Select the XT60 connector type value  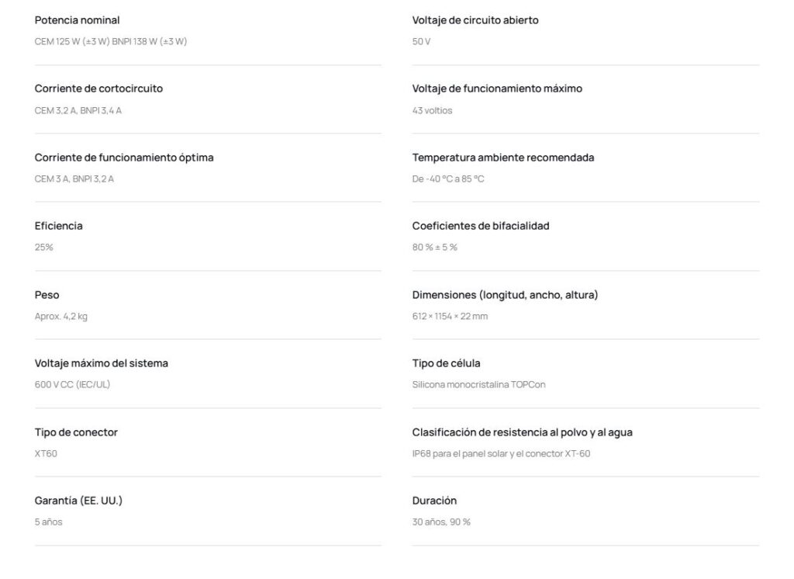[x=46, y=454]
